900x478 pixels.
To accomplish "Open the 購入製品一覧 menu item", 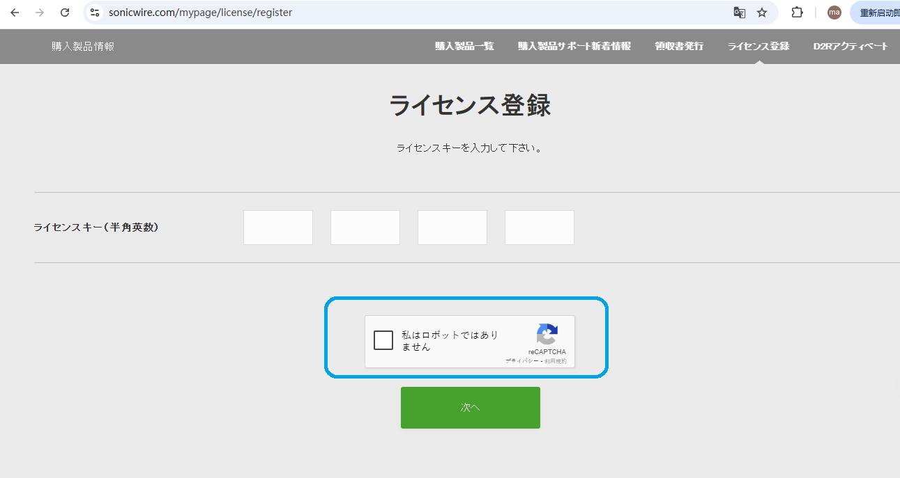I will (464, 46).
